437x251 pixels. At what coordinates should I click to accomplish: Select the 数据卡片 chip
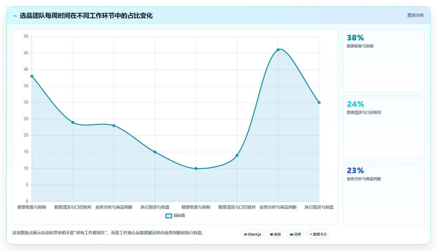(318, 234)
